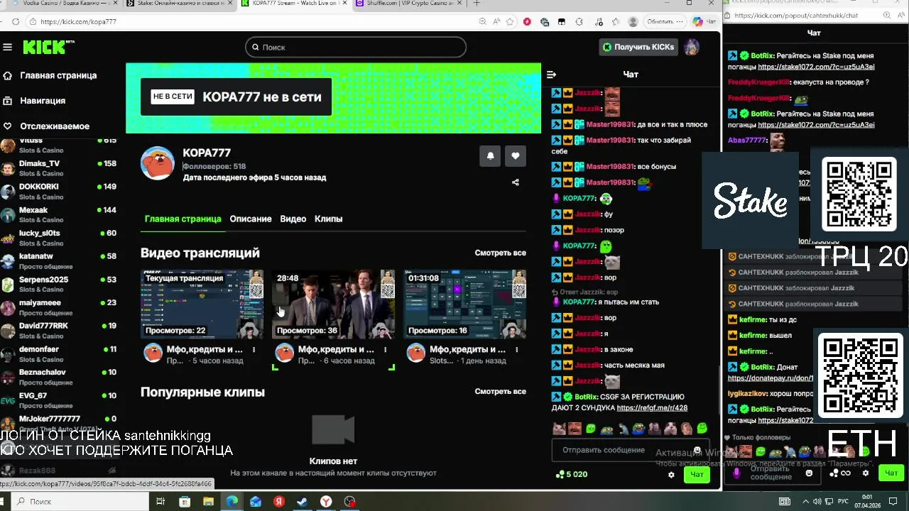909x511 pixels.
Task: Click the 5 020 channel points counter
Action: coord(572,474)
